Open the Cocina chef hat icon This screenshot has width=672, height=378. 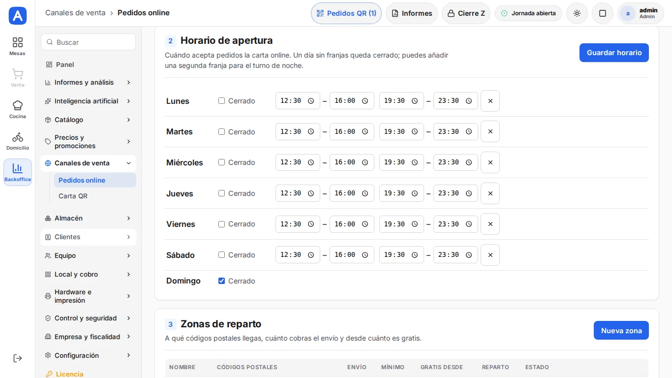click(18, 109)
